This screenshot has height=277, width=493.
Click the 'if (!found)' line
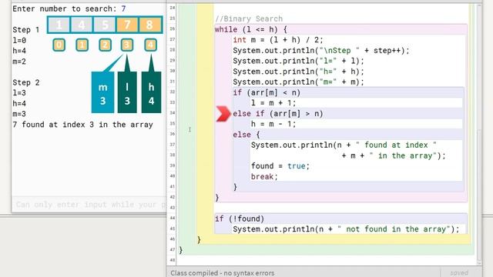240,219
